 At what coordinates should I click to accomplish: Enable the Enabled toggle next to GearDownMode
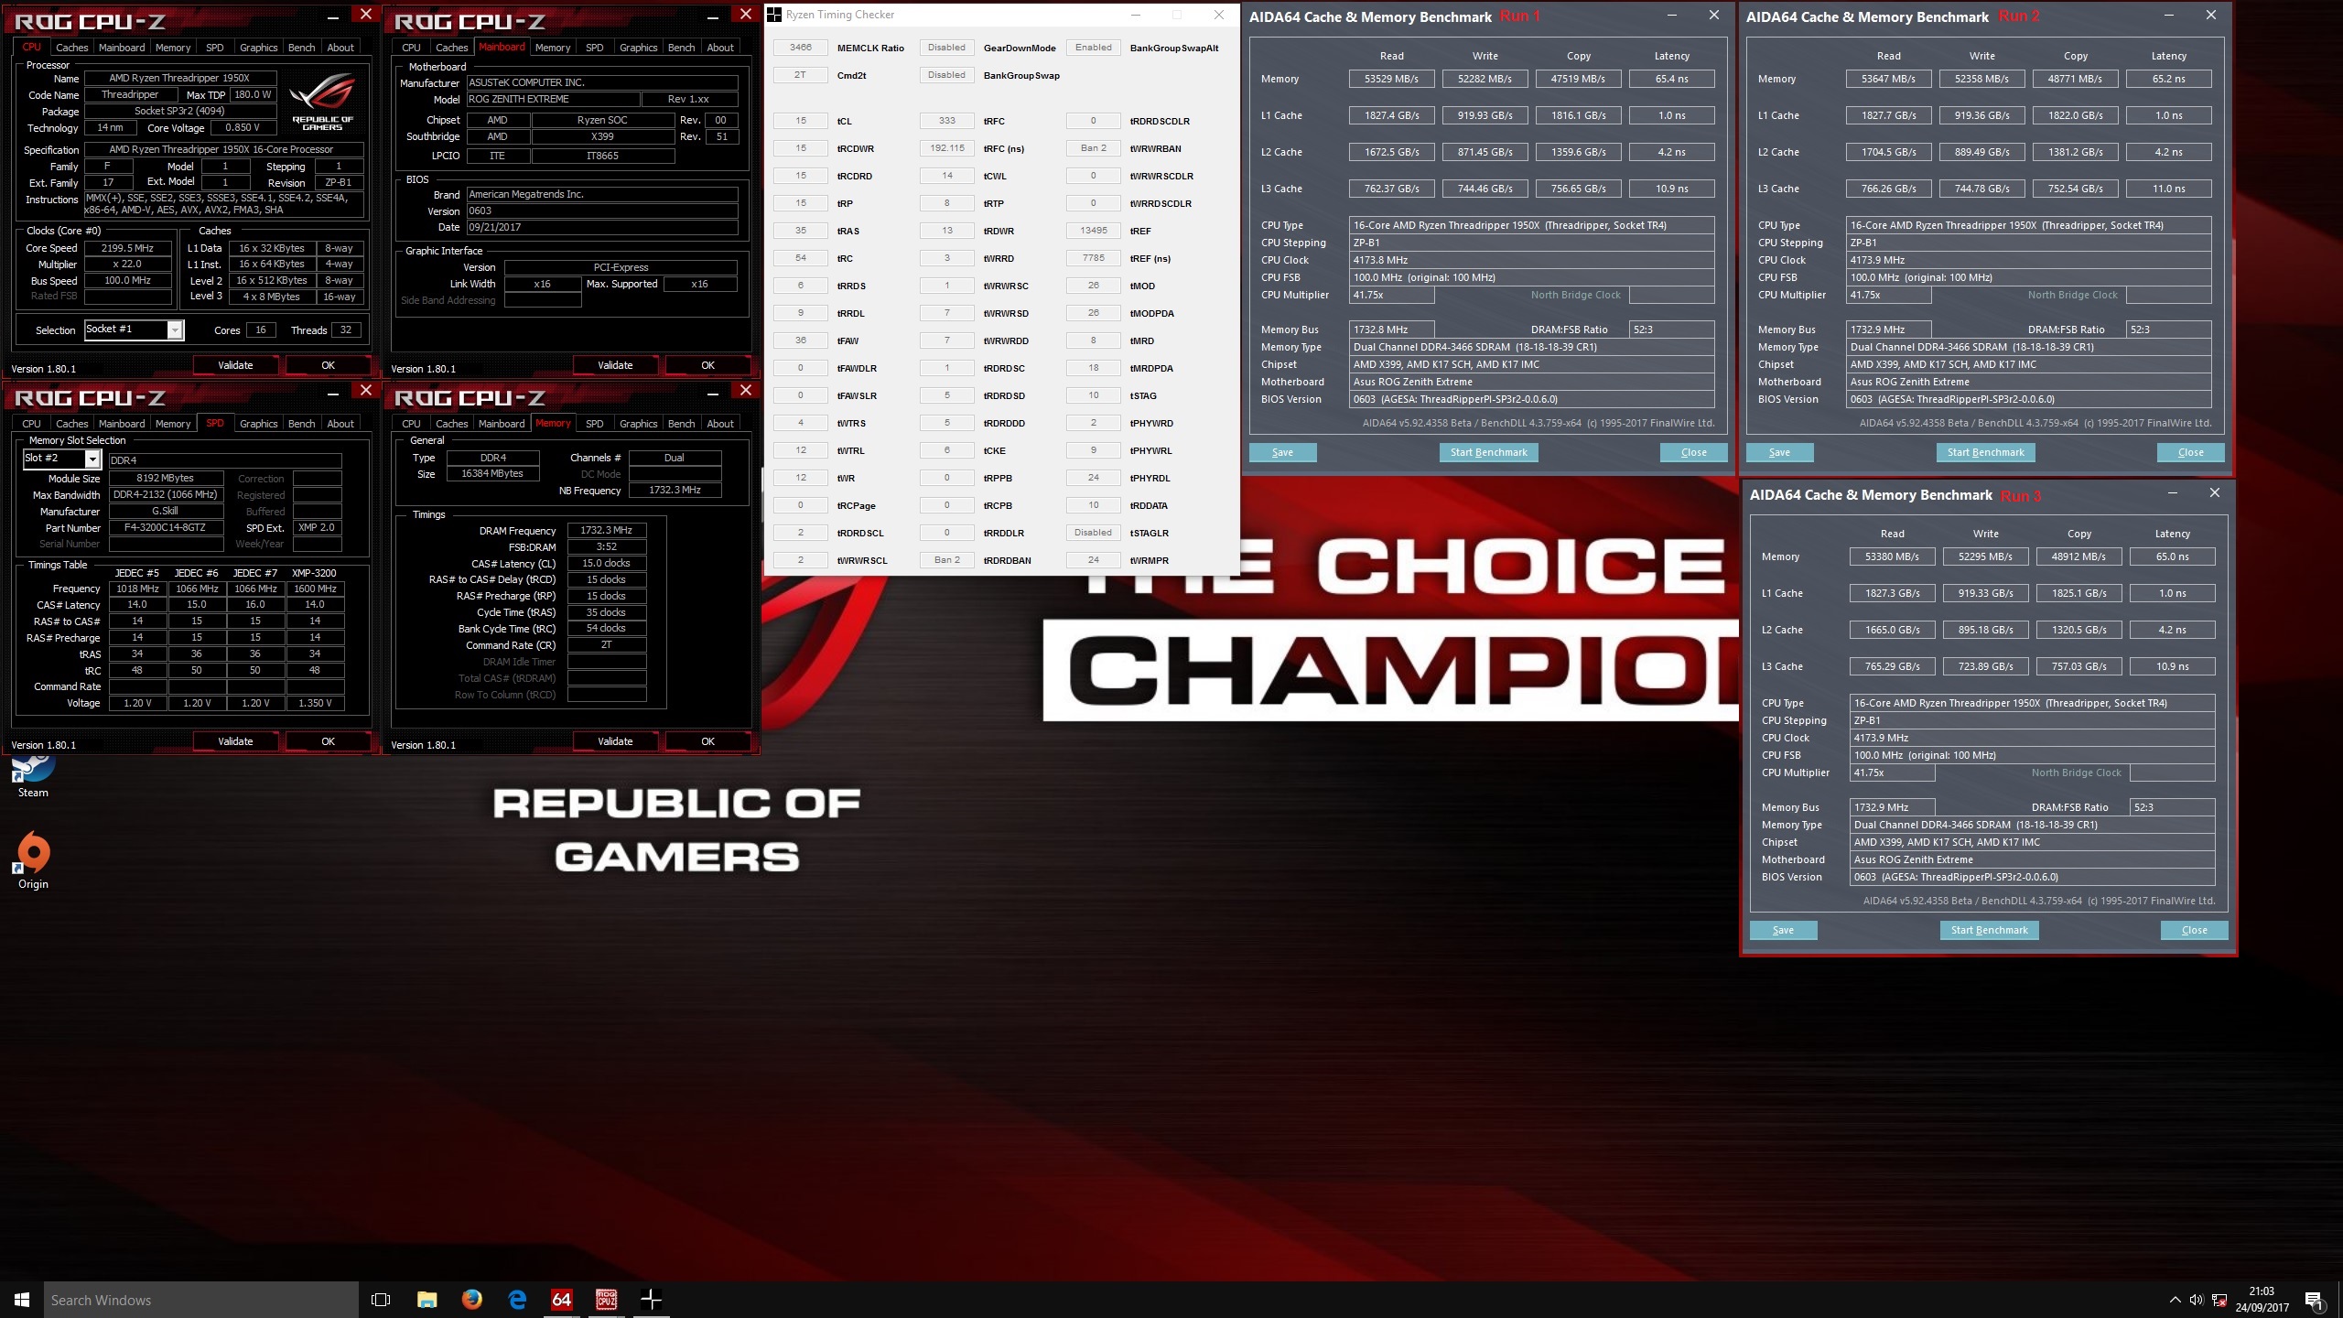click(x=1091, y=47)
